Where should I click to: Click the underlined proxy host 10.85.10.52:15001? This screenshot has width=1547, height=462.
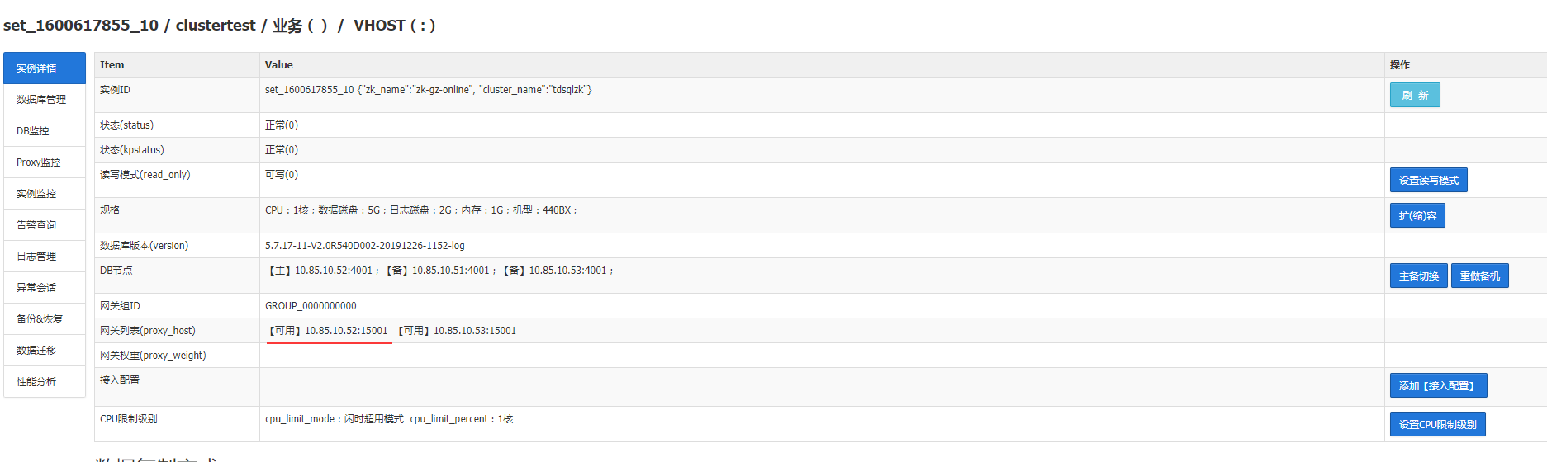click(345, 331)
